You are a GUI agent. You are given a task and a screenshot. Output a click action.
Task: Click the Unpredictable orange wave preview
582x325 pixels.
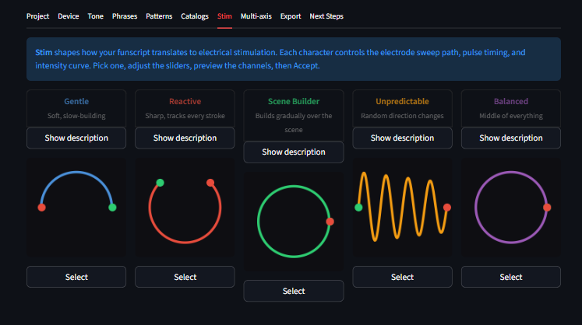[x=402, y=207]
